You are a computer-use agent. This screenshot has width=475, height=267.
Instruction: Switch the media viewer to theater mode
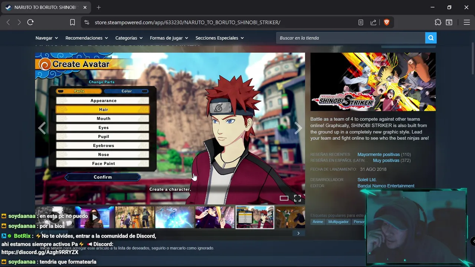click(x=284, y=198)
